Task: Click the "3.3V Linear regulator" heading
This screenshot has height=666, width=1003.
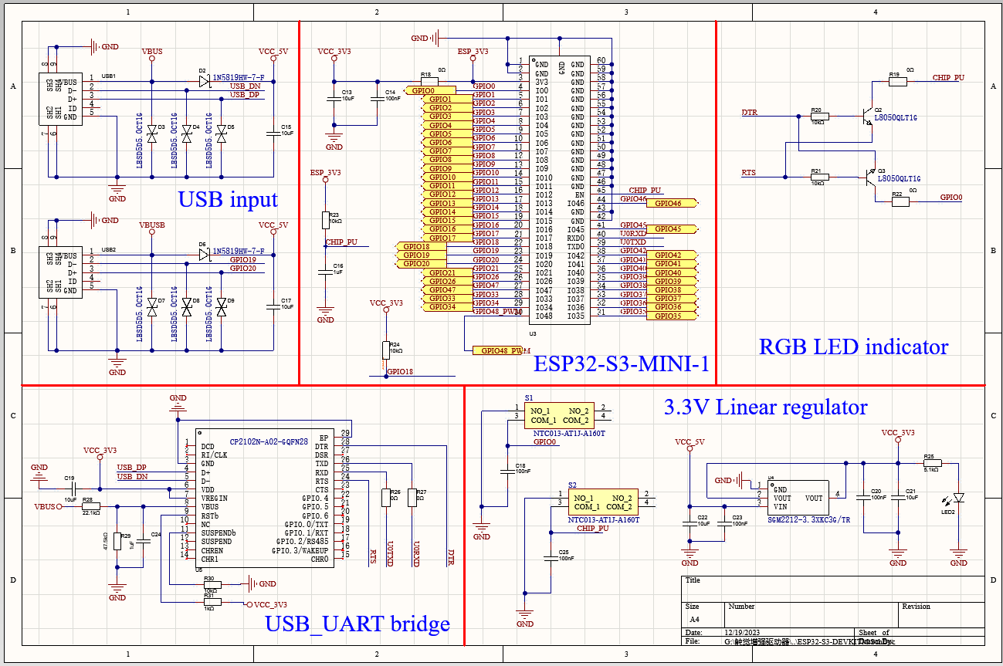Action: [x=765, y=407]
